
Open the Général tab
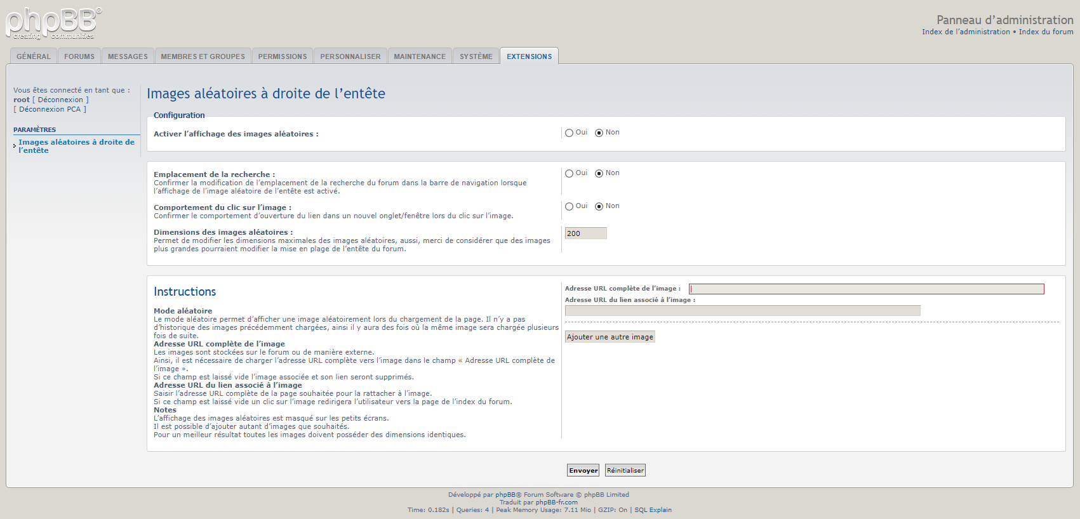click(34, 56)
